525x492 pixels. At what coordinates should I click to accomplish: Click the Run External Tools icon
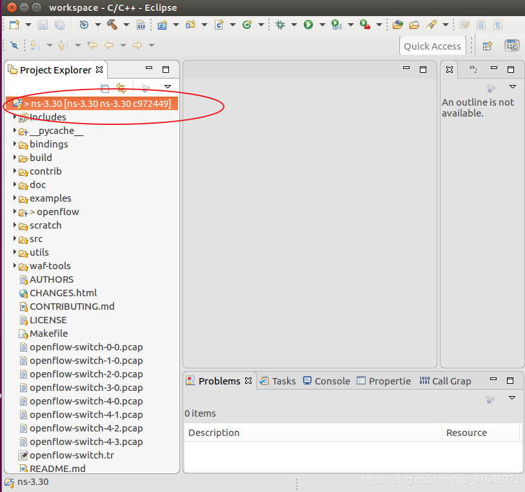[x=365, y=24]
